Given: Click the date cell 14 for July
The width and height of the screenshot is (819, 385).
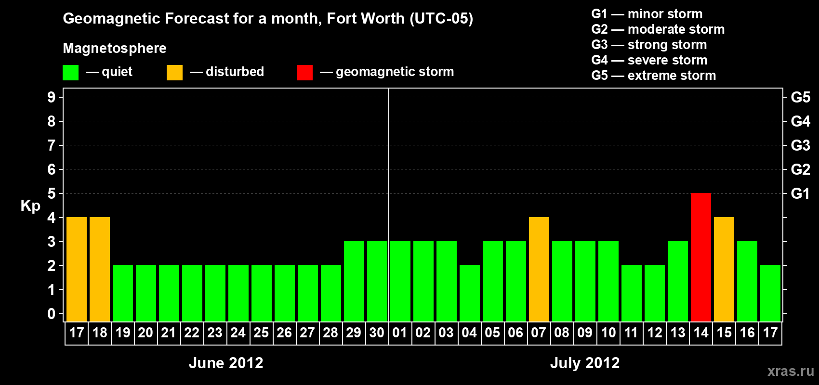Looking at the screenshot, I should click(x=701, y=333).
